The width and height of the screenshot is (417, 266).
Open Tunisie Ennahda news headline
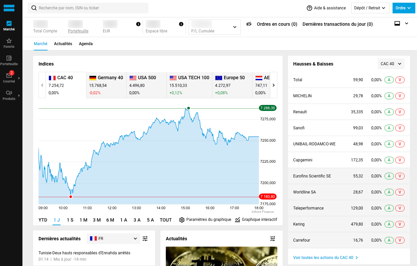(x=84, y=253)
